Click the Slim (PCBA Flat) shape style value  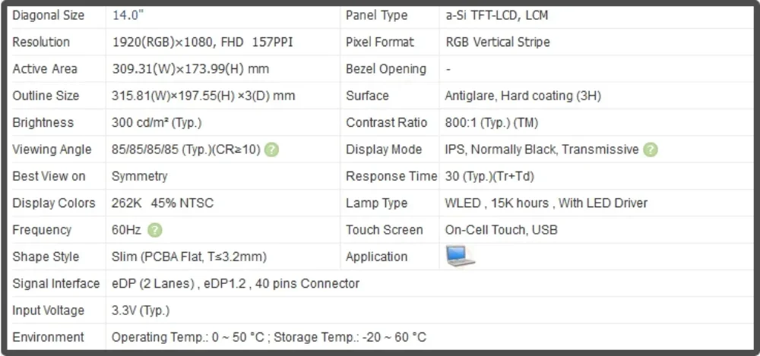pyautogui.click(x=189, y=257)
